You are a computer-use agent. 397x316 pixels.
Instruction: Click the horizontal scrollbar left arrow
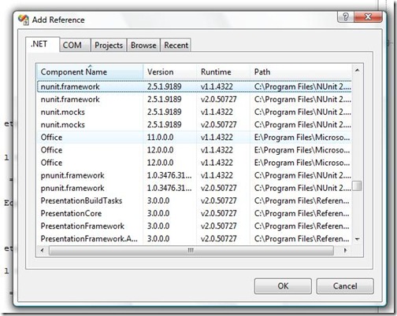(43, 250)
